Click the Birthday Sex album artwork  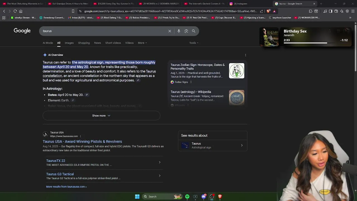pos(269,37)
